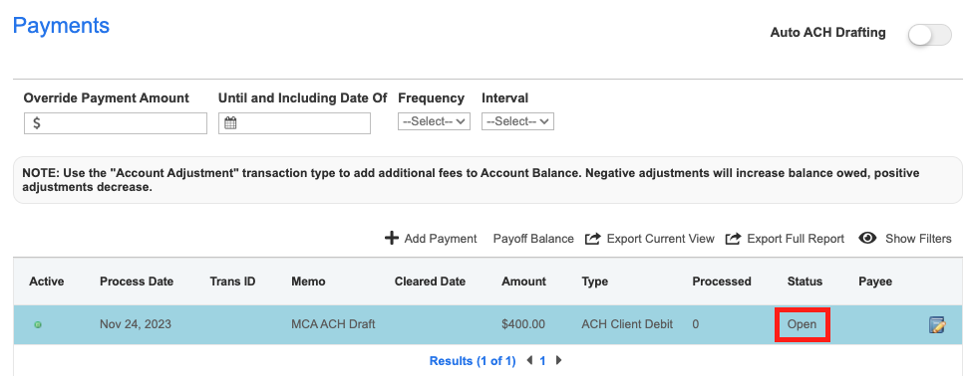Click the green active status dot

pos(38,324)
